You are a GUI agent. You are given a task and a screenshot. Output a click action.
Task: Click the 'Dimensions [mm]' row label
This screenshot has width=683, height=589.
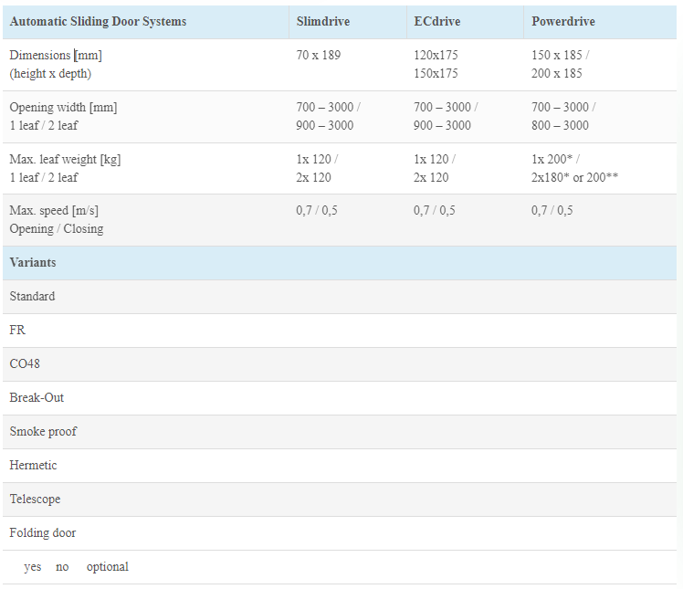coord(56,56)
